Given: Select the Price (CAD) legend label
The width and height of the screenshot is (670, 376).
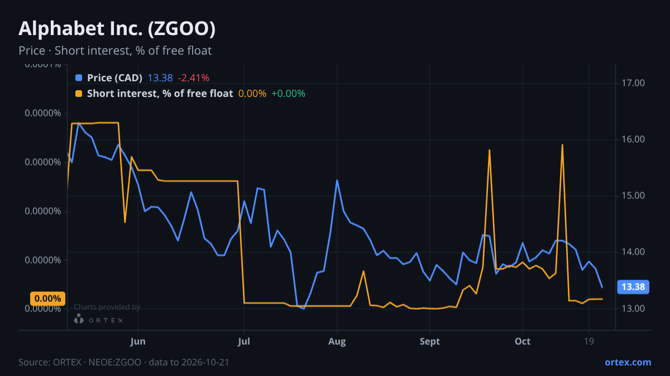Looking at the screenshot, I should point(114,78).
